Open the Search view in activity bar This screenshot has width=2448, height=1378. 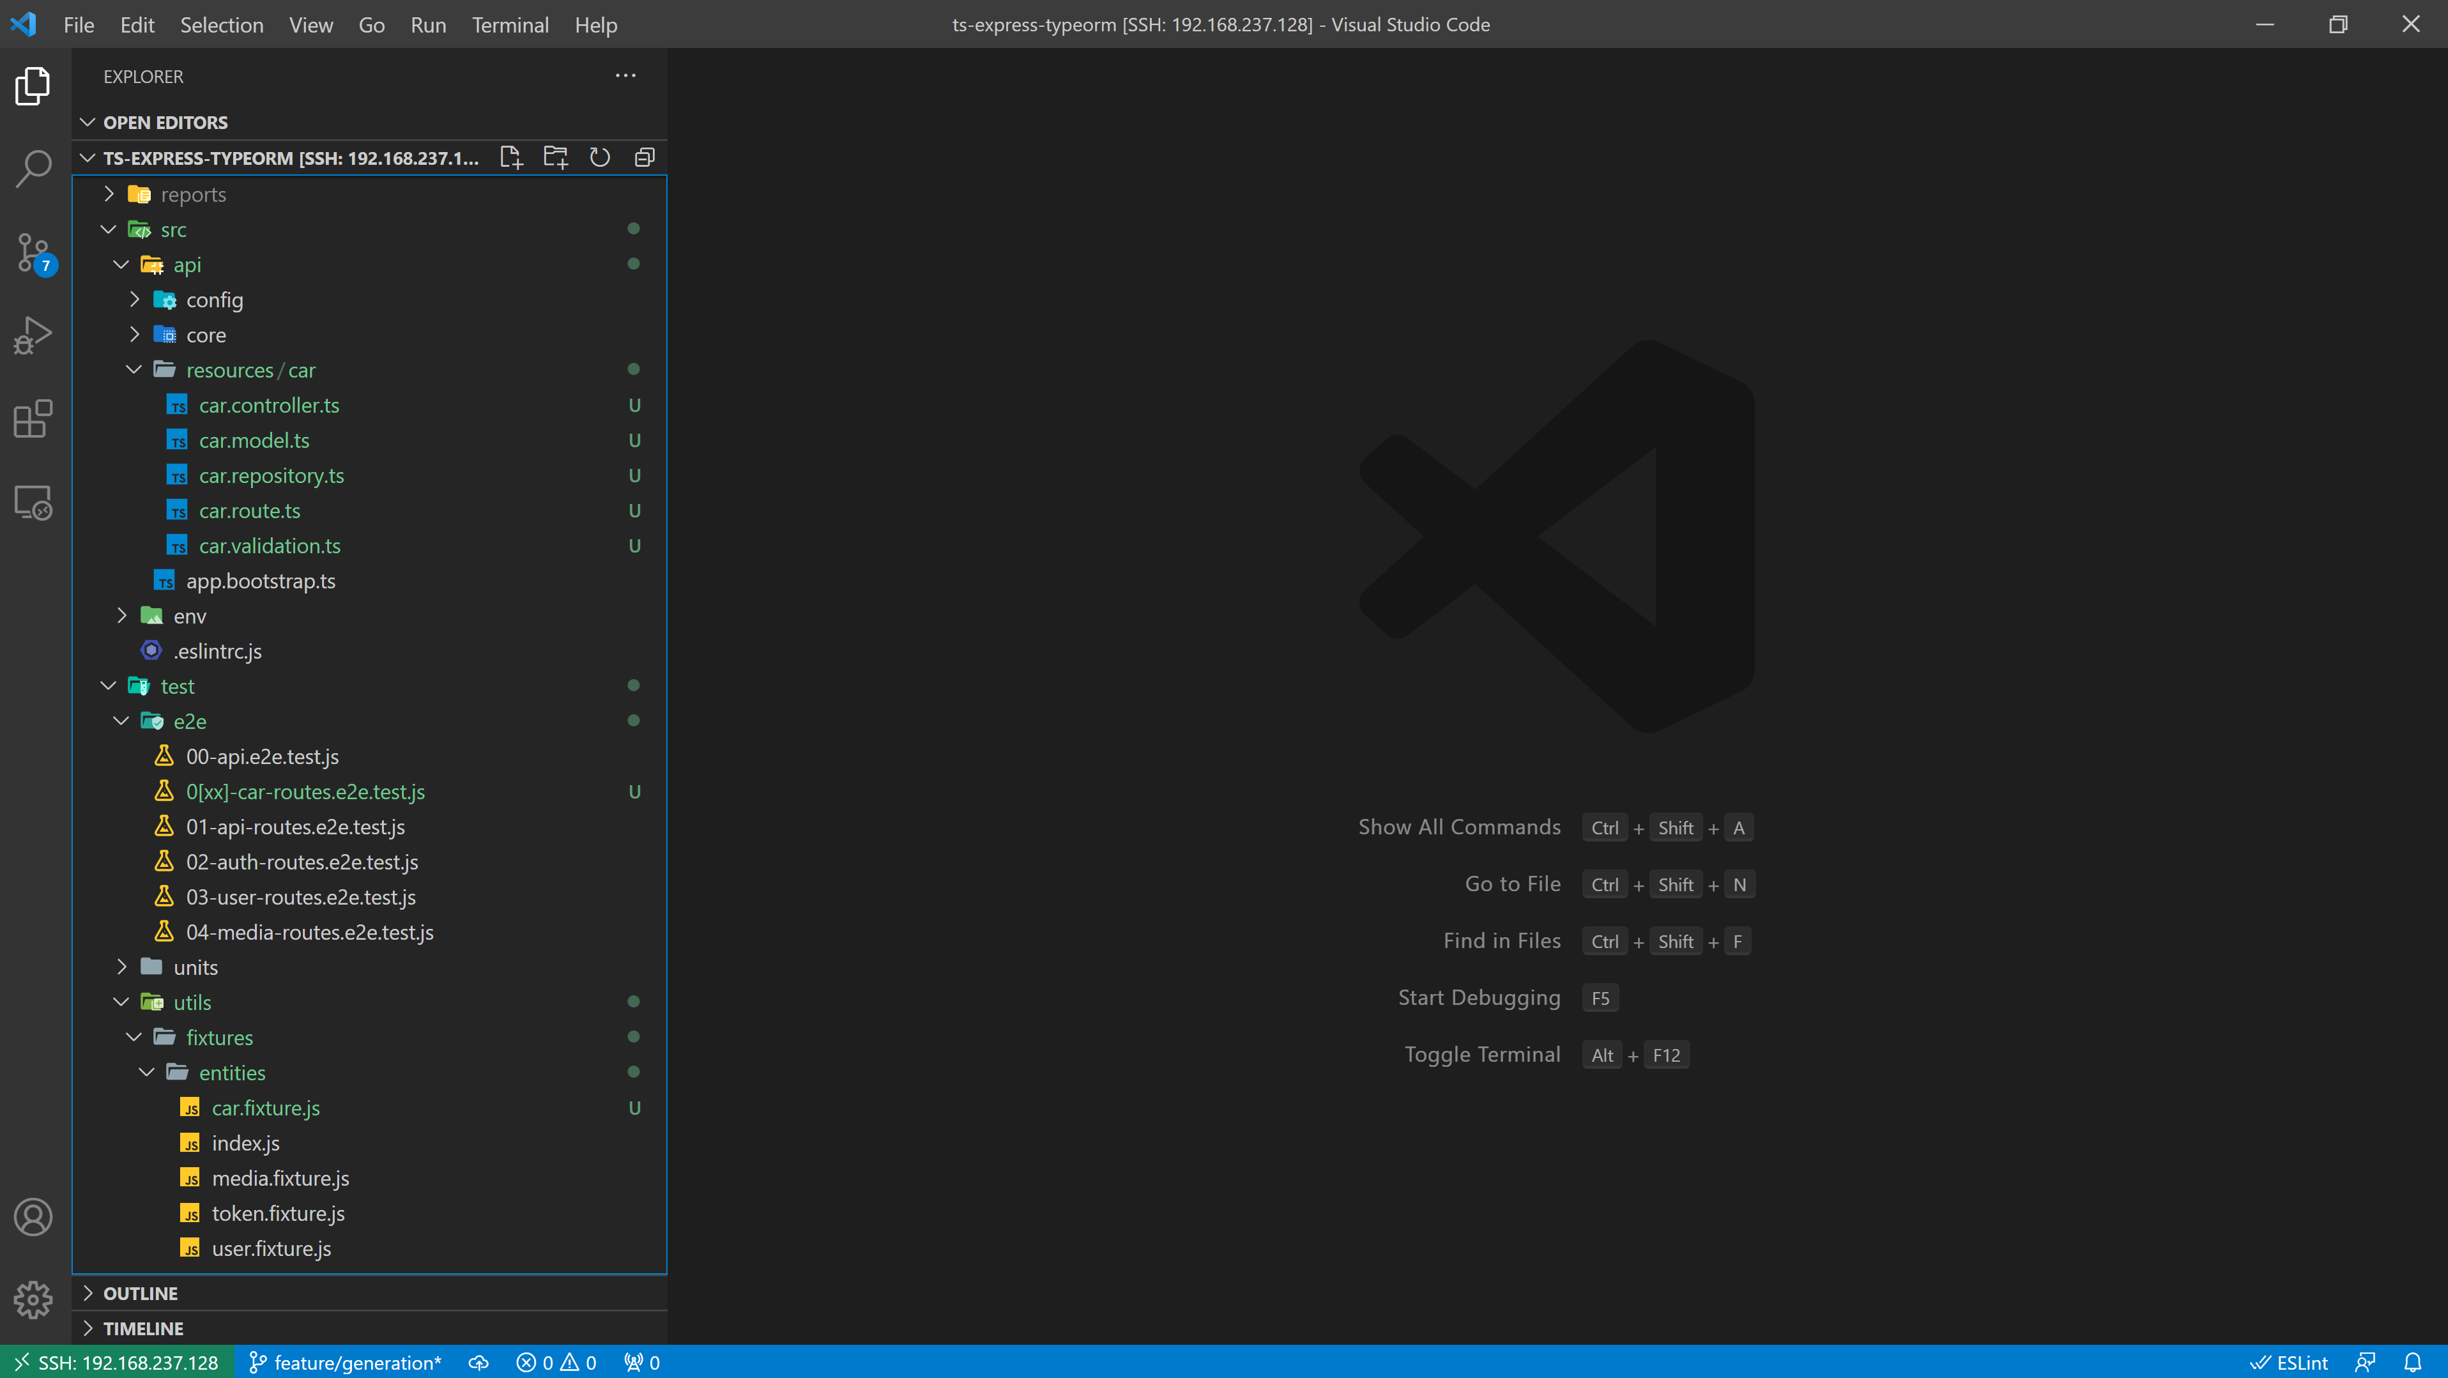click(33, 169)
